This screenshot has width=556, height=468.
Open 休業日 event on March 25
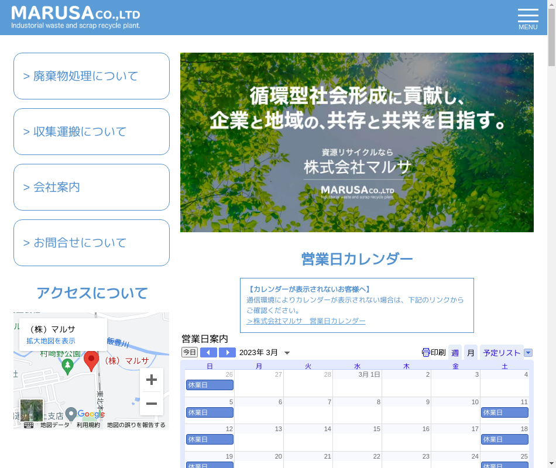[x=504, y=465]
